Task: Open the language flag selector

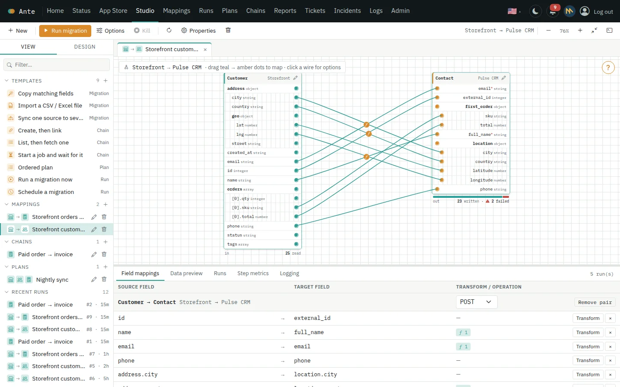Action: coord(514,11)
